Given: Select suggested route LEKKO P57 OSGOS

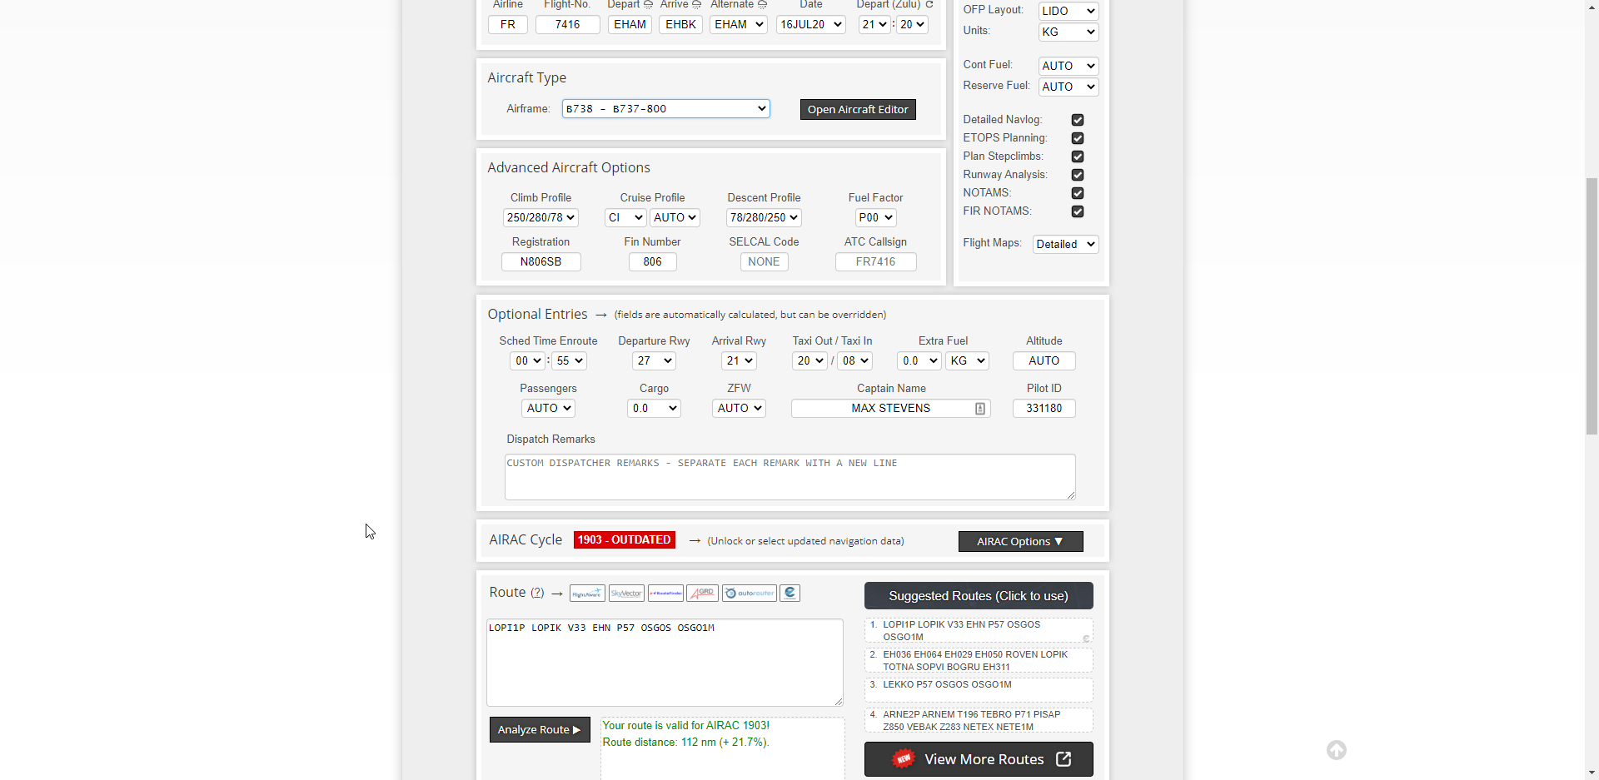Looking at the screenshot, I should tap(978, 685).
